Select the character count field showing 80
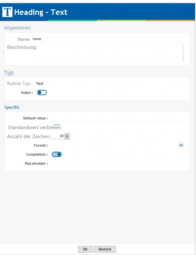196x255 pixels. (x=57, y=136)
